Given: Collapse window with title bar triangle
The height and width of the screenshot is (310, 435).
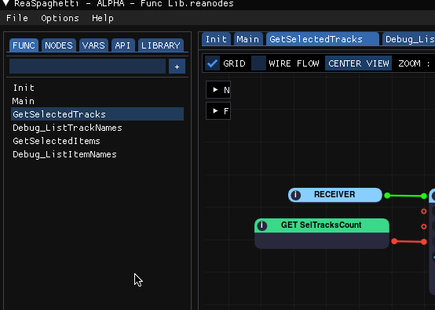Looking at the screenshot, I should pyautogui.click(x=6, y=3).
